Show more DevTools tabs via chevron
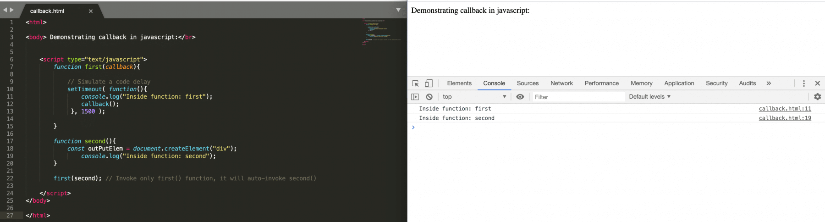 769,83
